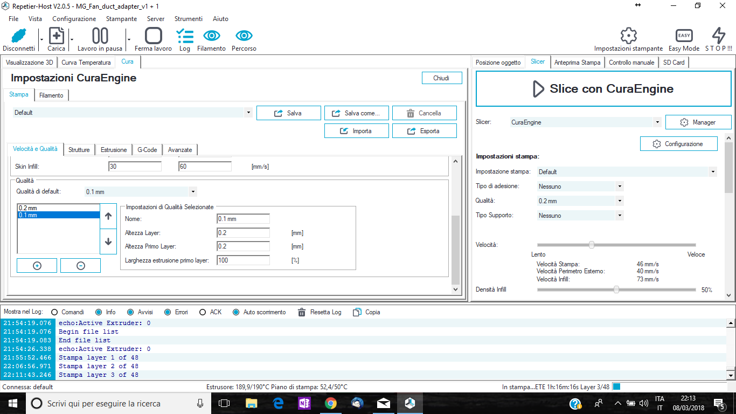The width and height of the screenshot is (736, 414).
Task: Expand the Qualità di default dropdown
Action: point(193,192)
